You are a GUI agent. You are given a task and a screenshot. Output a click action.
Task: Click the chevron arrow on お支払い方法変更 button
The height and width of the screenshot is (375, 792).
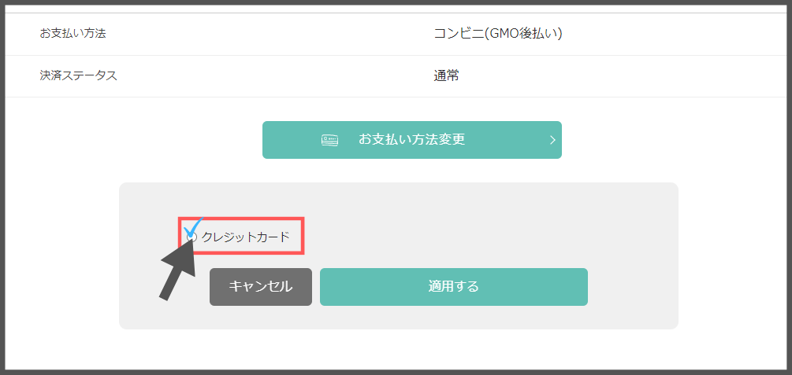click(x=552, y=140)
